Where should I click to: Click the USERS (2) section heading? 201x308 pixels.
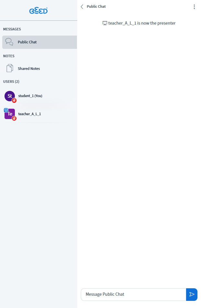pyautogui.click(x=11, y=82)
